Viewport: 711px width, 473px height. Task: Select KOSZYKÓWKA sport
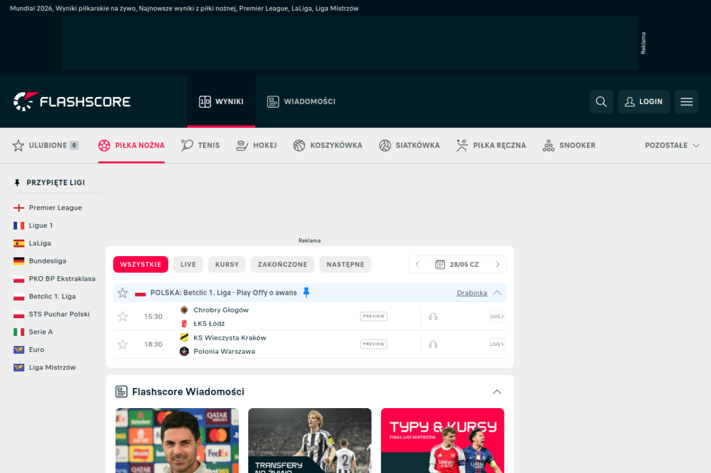(x=328, y=145)
